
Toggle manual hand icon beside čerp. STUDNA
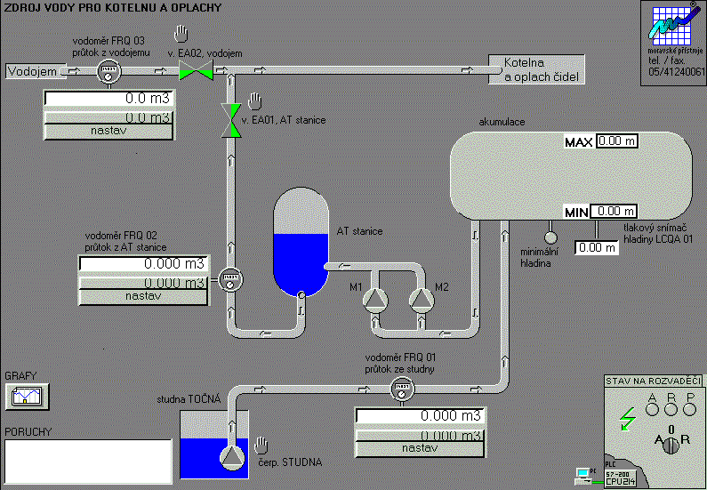click(x=261, y=444)
